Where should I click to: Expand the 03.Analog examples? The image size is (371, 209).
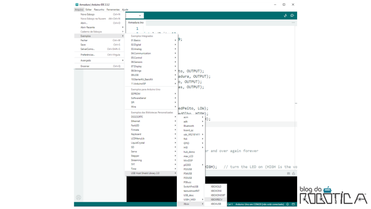tap(151, 49)
